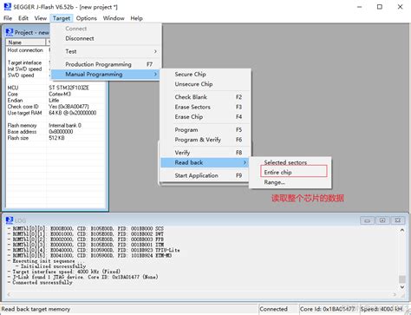This screenshot has height=315, width=411.
Task: Click the LOG horizontal scroll right arrow
Action: click(395, 294)
